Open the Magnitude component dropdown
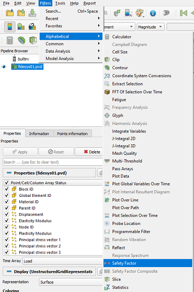Viewport: 194px width, 292px height. pos(151,27)
